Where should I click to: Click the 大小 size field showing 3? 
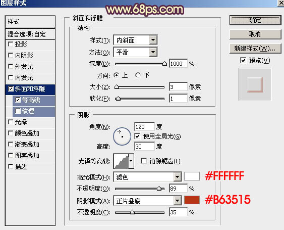click(178, 87)
